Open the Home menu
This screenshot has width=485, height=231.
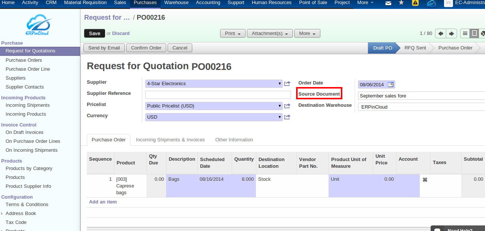coord(9,3)
